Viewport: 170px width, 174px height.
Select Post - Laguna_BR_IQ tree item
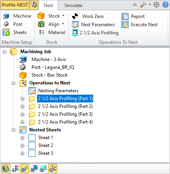click(53, 67)
